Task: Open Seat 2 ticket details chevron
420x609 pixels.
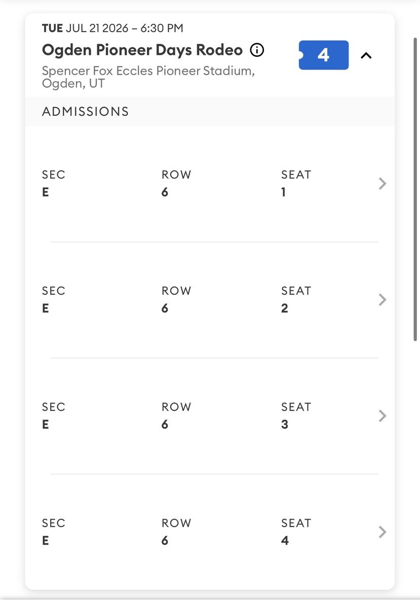Action: click(x=383, y=300)
